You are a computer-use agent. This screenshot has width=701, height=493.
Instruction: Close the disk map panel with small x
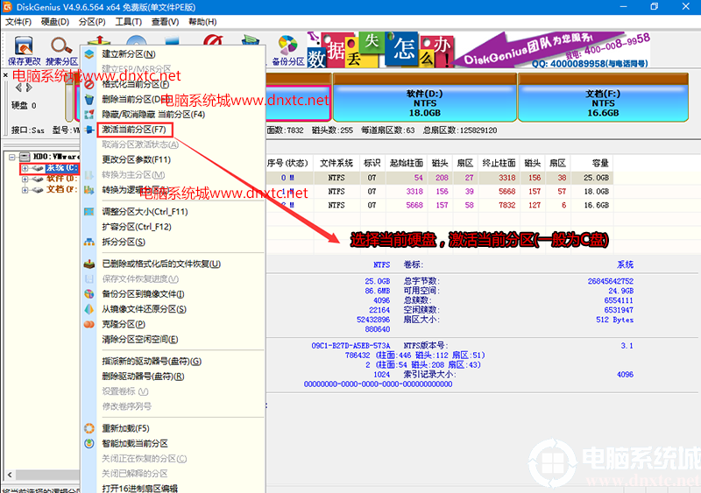(x=5, y=75)
